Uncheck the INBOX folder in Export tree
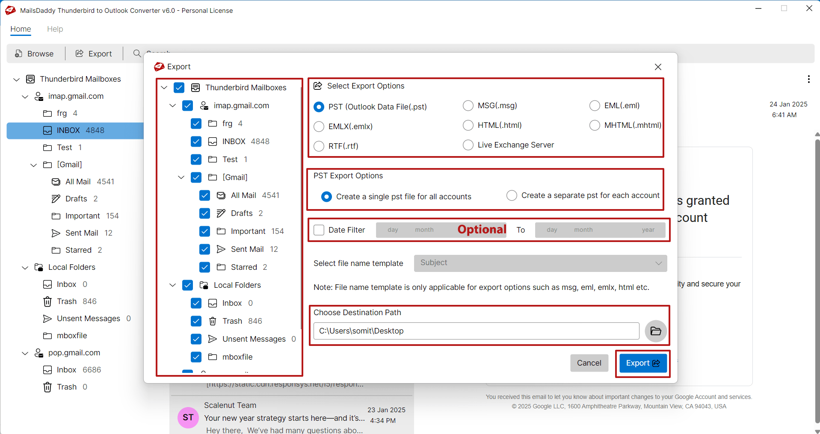The width and height of the screenshot is (820, 434). (196, 142)
